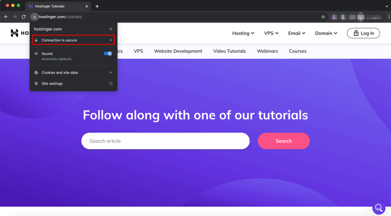Select Courses category
The width and height of the screenshot is (391, 216).
(x=297, y=51)
